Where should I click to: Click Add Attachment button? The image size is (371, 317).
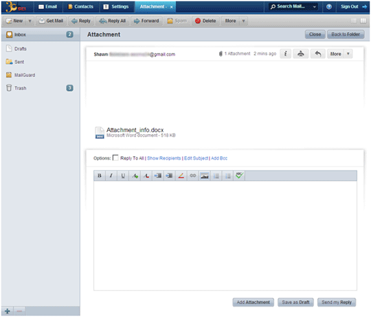coord(253,303)
